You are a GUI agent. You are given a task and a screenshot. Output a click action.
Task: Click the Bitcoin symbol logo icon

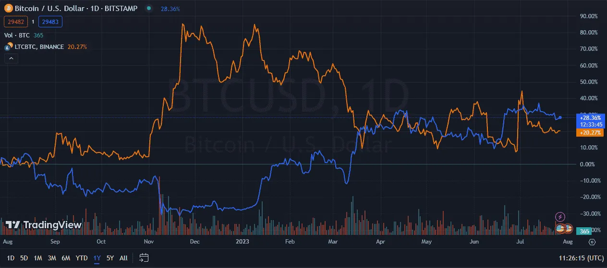pos(8,9)
